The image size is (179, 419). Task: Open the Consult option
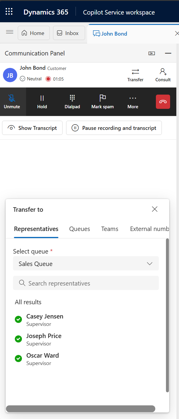coord(163,75)
